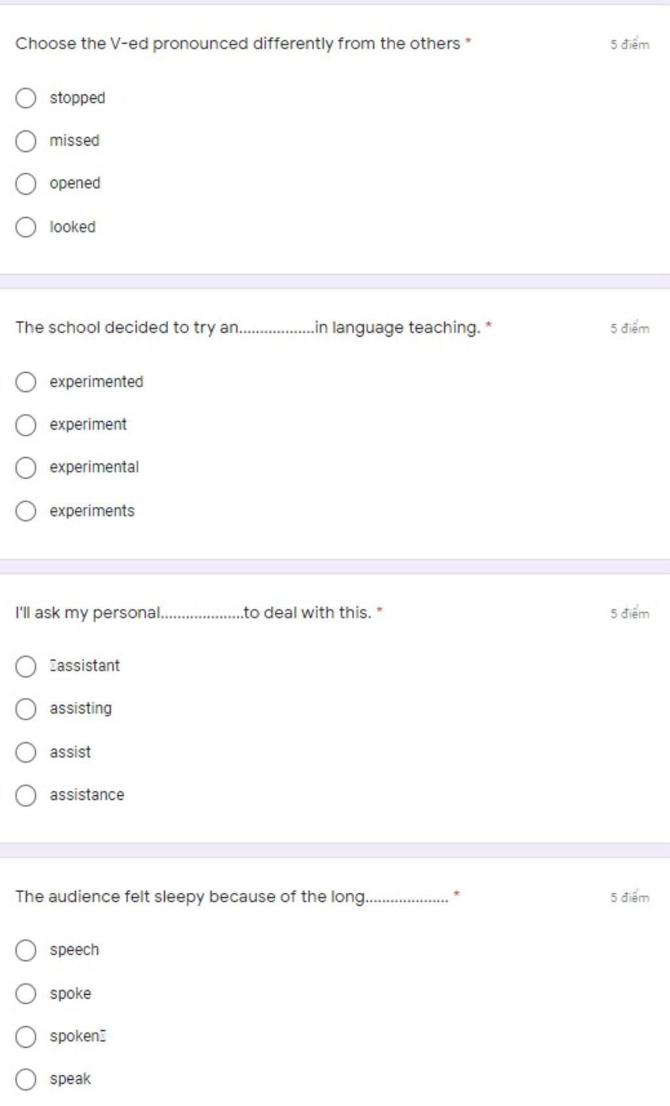Pick the 'experimental' option
This screenshot has height=1106, width=670.
pos(26,468)
